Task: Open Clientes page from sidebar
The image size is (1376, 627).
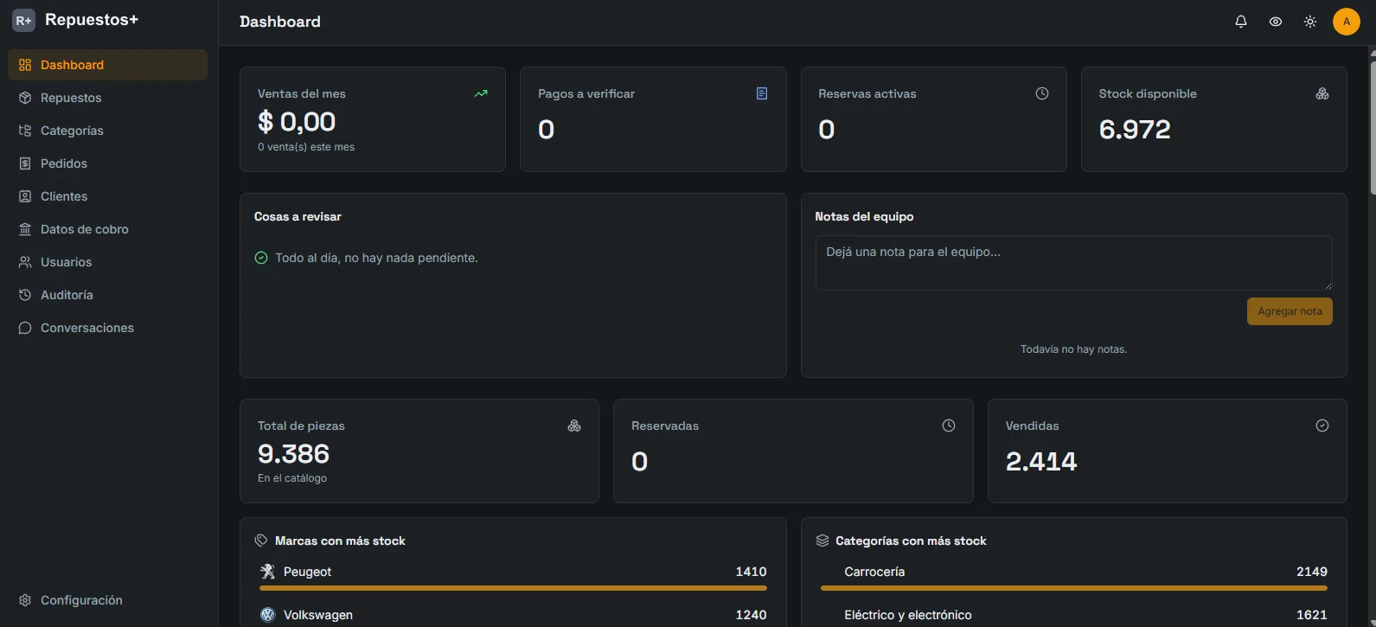Action: [108, 196]
